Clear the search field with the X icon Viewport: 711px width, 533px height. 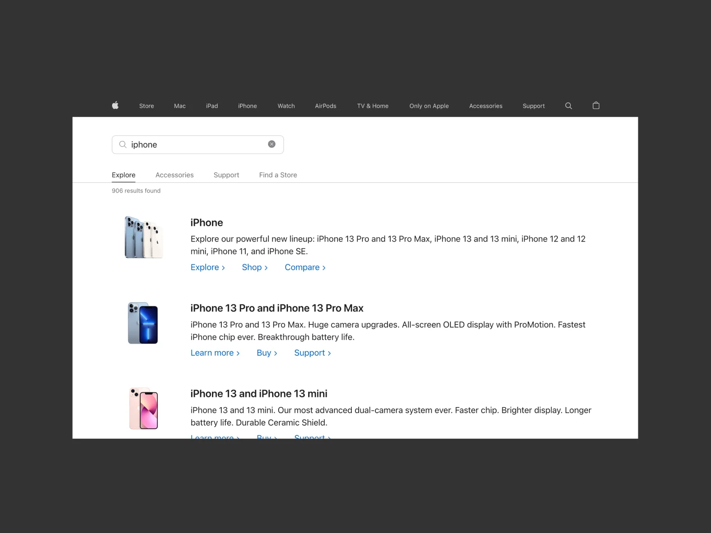coord(272,144)
